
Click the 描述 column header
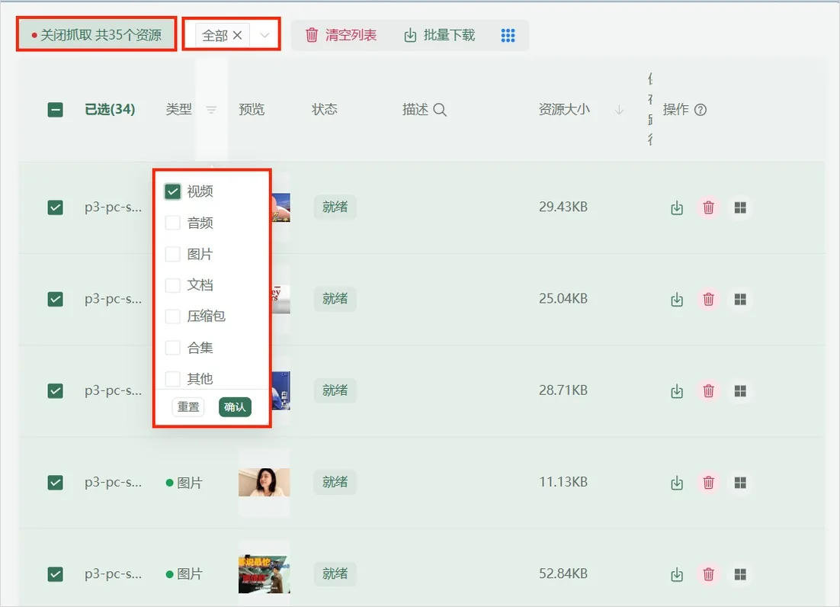(x=415, y=110)
